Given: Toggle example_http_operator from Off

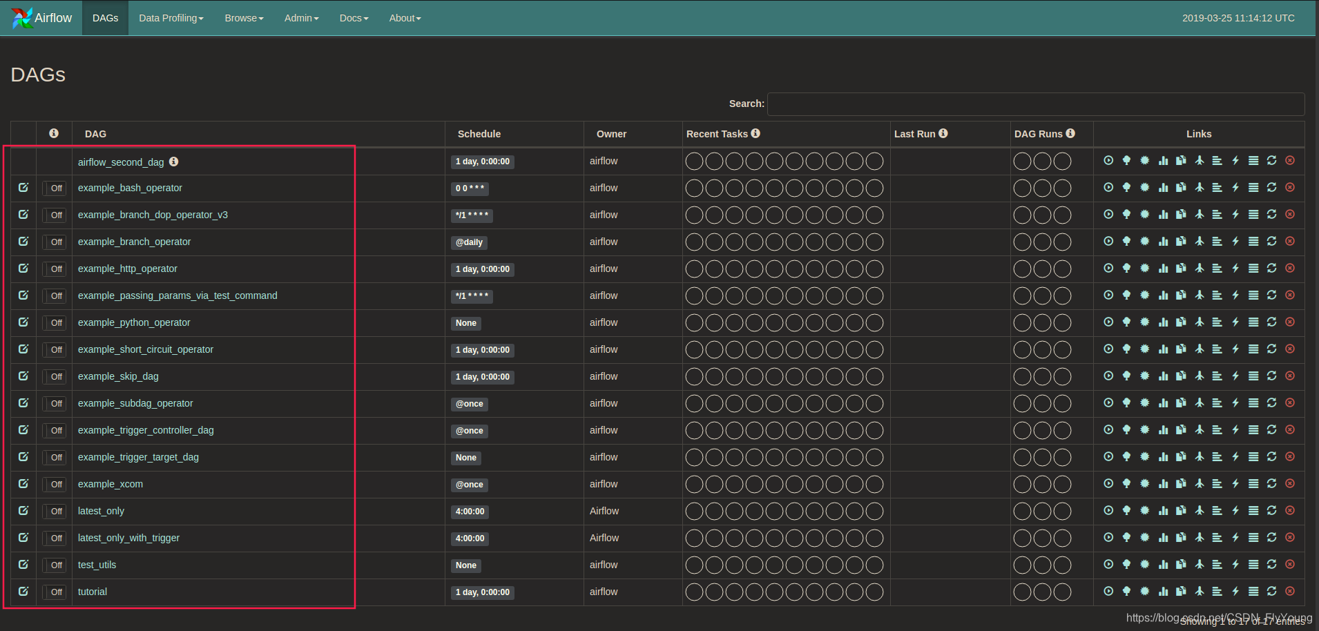Looking at the screenshot, I should 55,269.
